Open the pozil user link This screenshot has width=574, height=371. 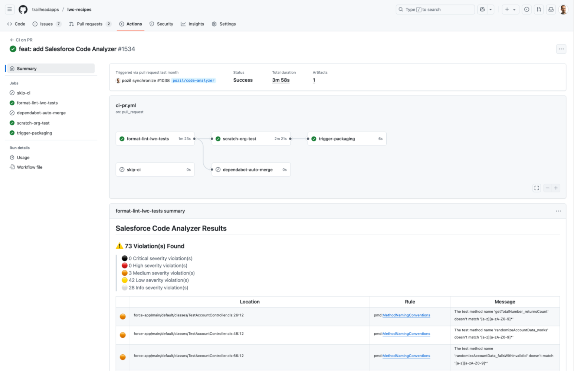[126, 81]
